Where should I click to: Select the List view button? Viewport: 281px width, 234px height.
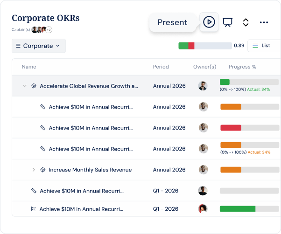coord(264,46)
